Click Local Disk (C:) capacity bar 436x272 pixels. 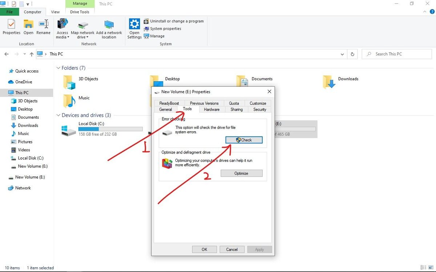110,129
